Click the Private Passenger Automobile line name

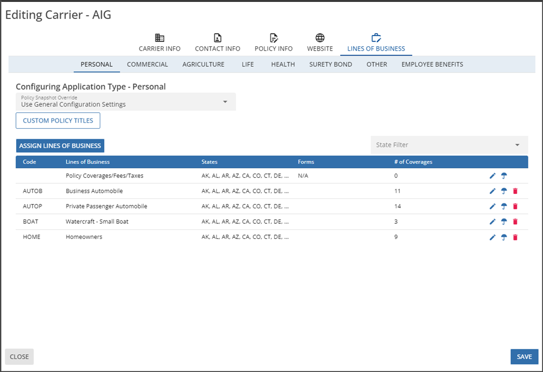click(106, 207)
